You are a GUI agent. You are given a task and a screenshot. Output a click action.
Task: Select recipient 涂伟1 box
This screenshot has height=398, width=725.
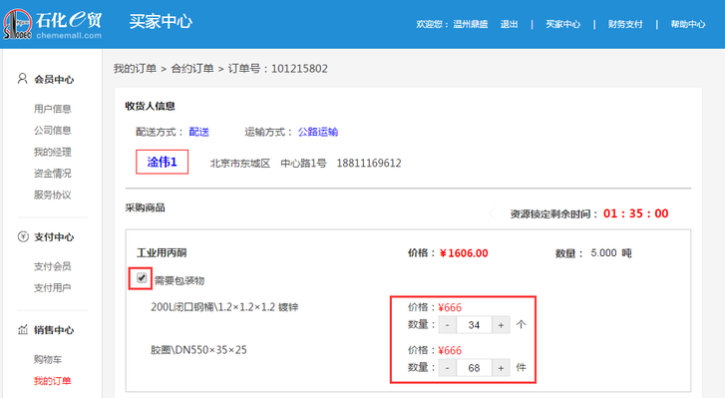(x=162, y=162)
